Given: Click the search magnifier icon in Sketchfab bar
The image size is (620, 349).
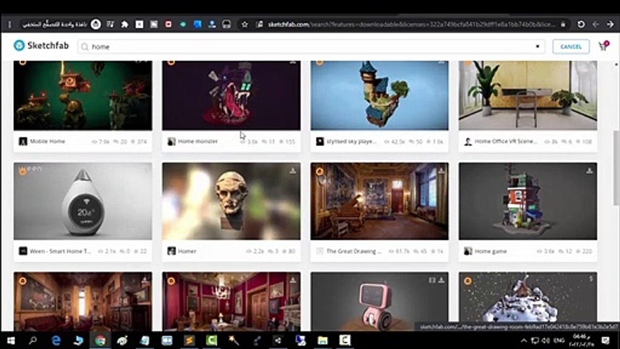Looking at the screenshot, I should pos(85,47).
